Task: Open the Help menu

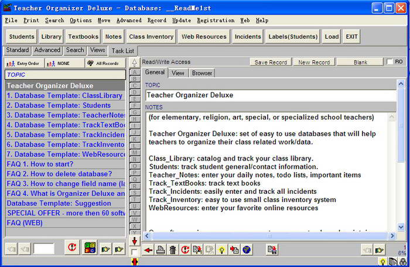Action: point(262,20)
